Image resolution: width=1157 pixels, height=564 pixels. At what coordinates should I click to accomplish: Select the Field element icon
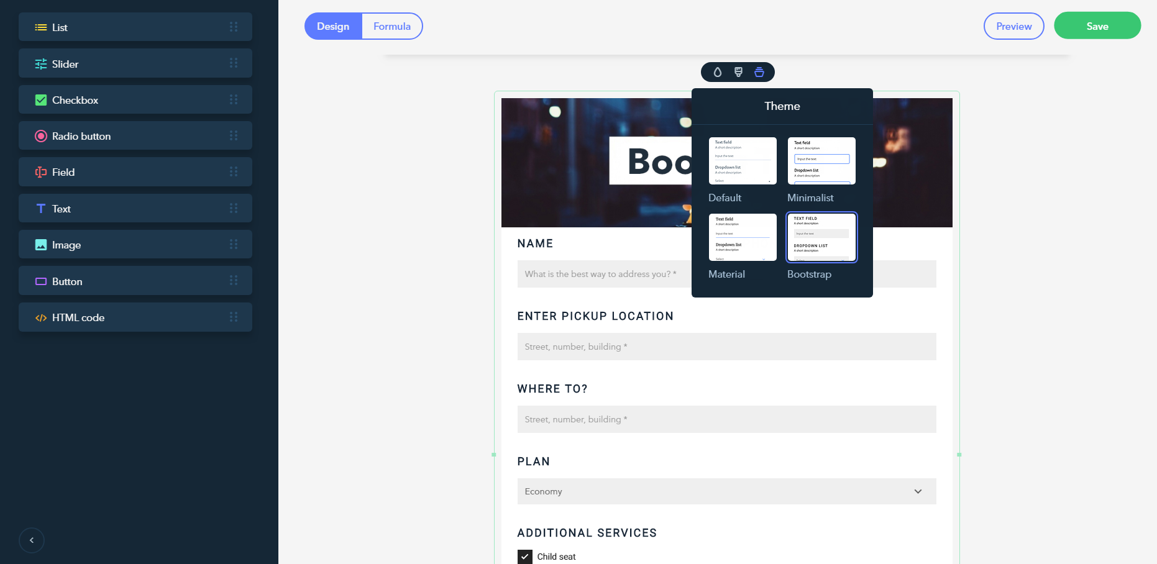click(41, 172)
